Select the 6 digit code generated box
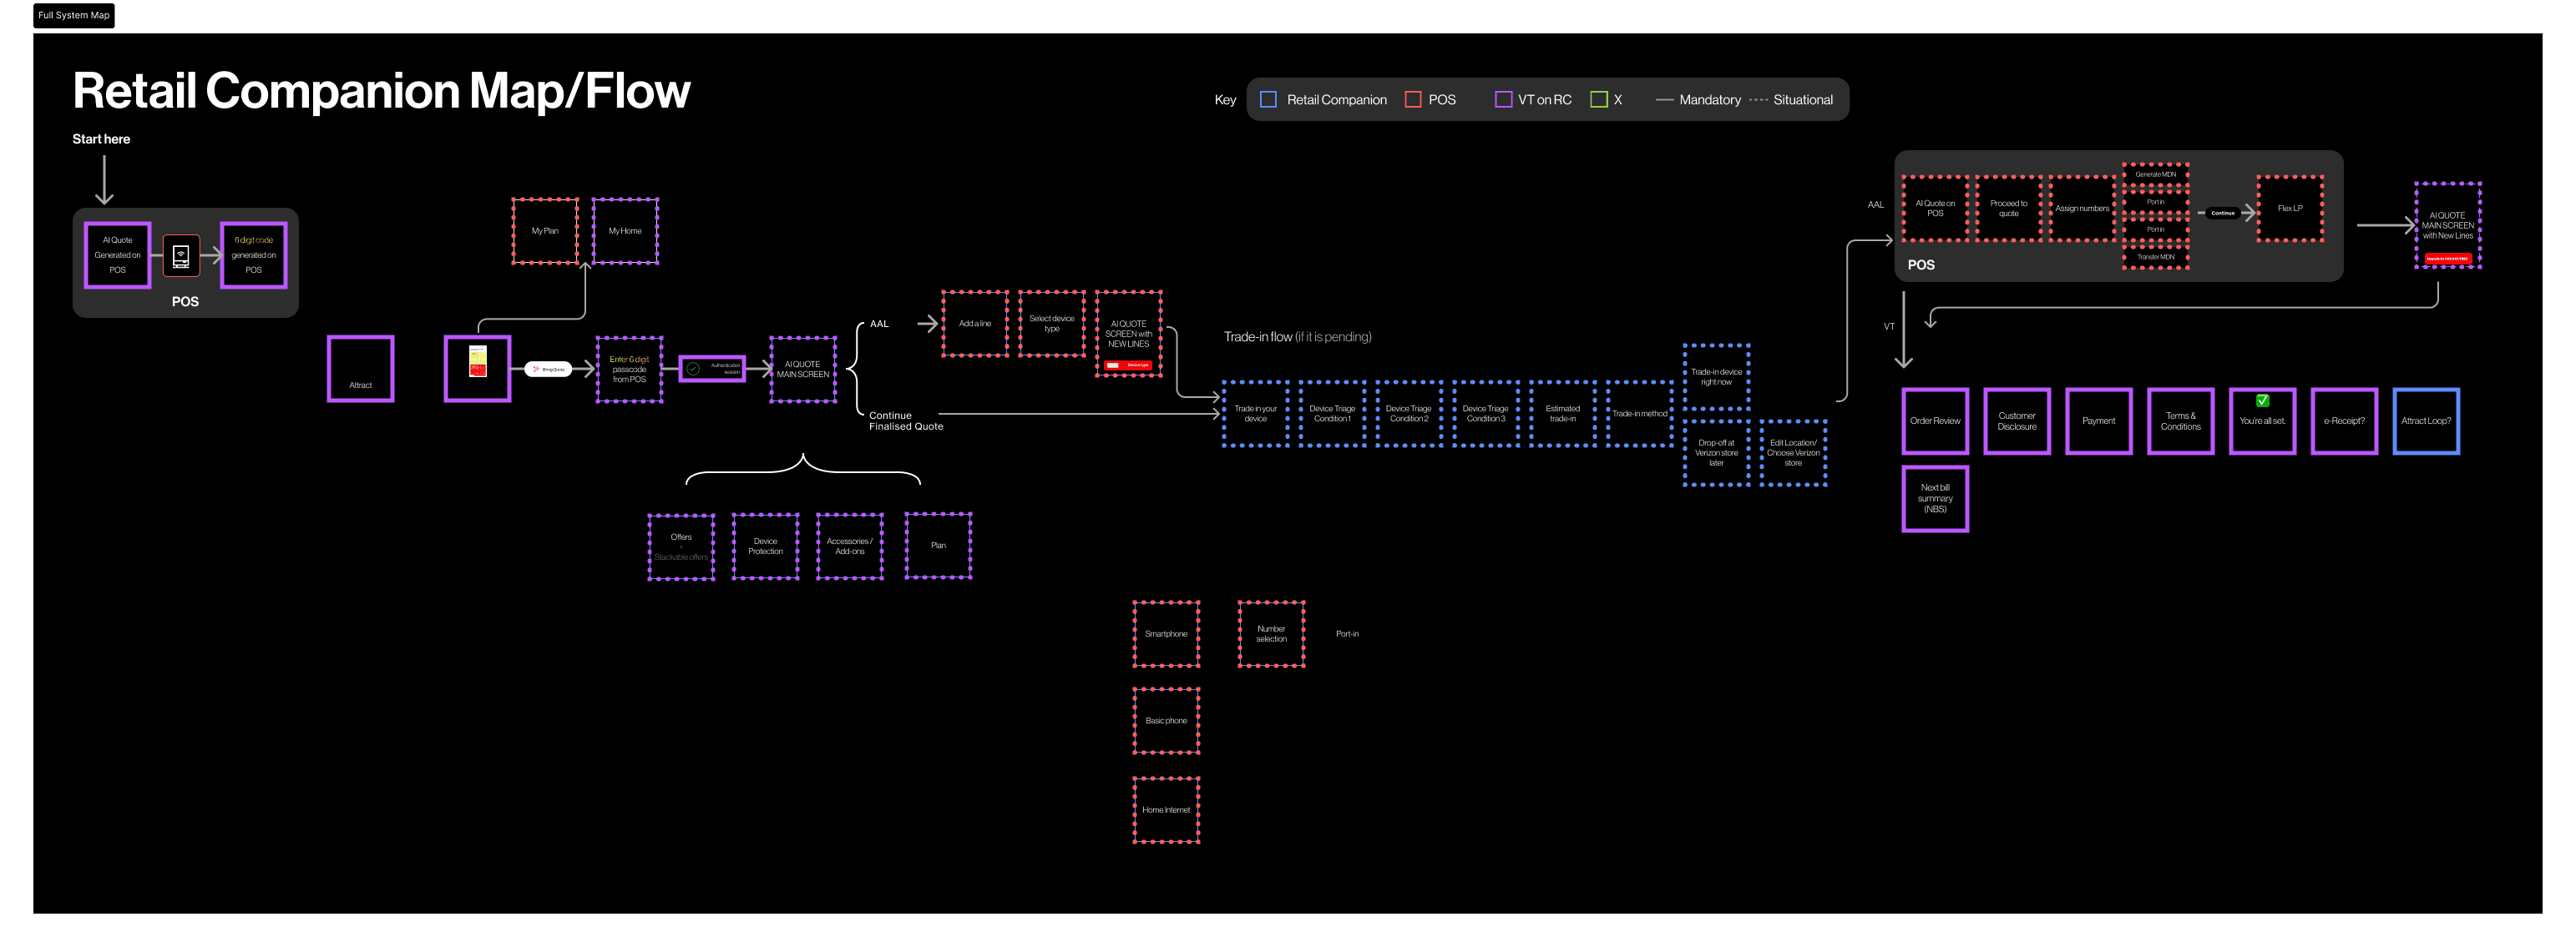2576x947 pixels. click(254, 254)
